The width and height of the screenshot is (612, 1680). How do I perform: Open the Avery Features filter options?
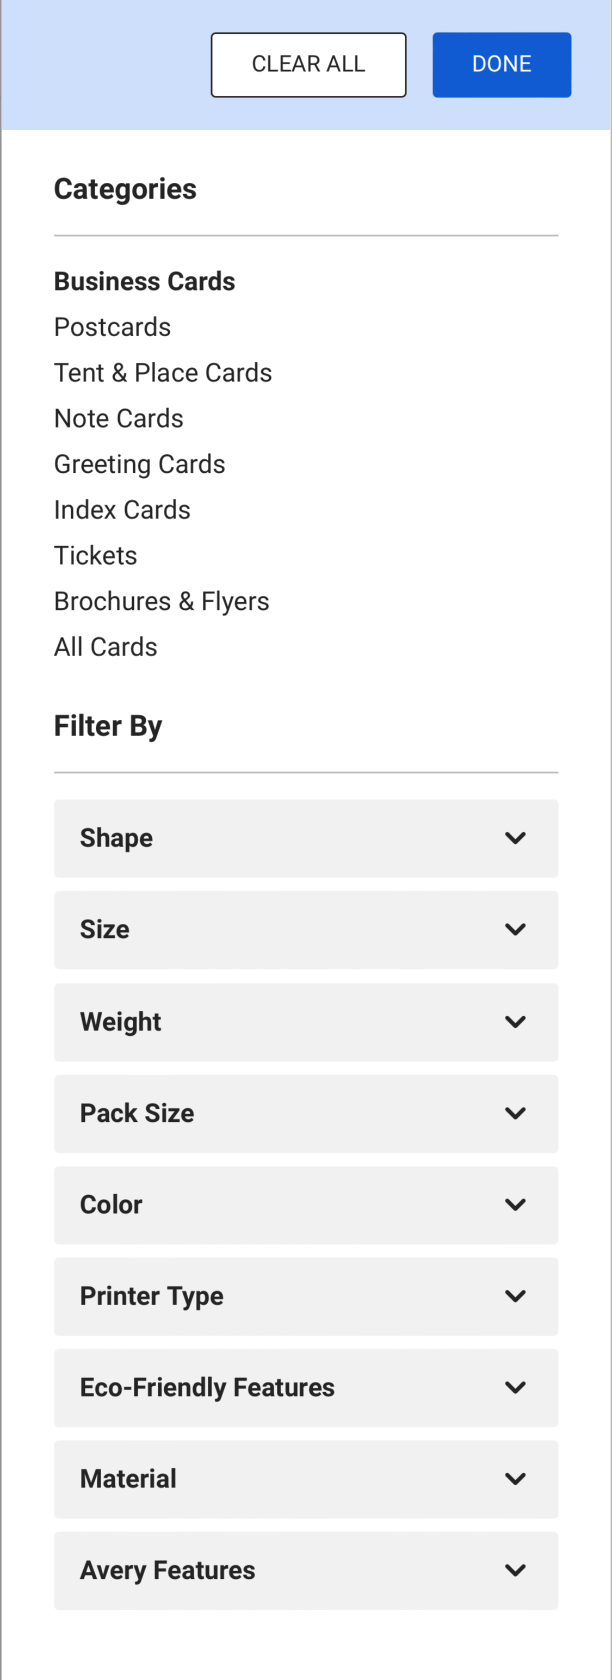(306, 1571)
